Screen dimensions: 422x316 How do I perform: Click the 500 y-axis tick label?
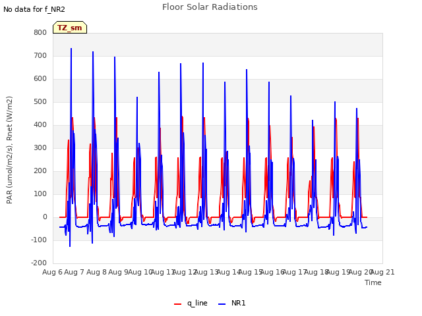[40, 102]
